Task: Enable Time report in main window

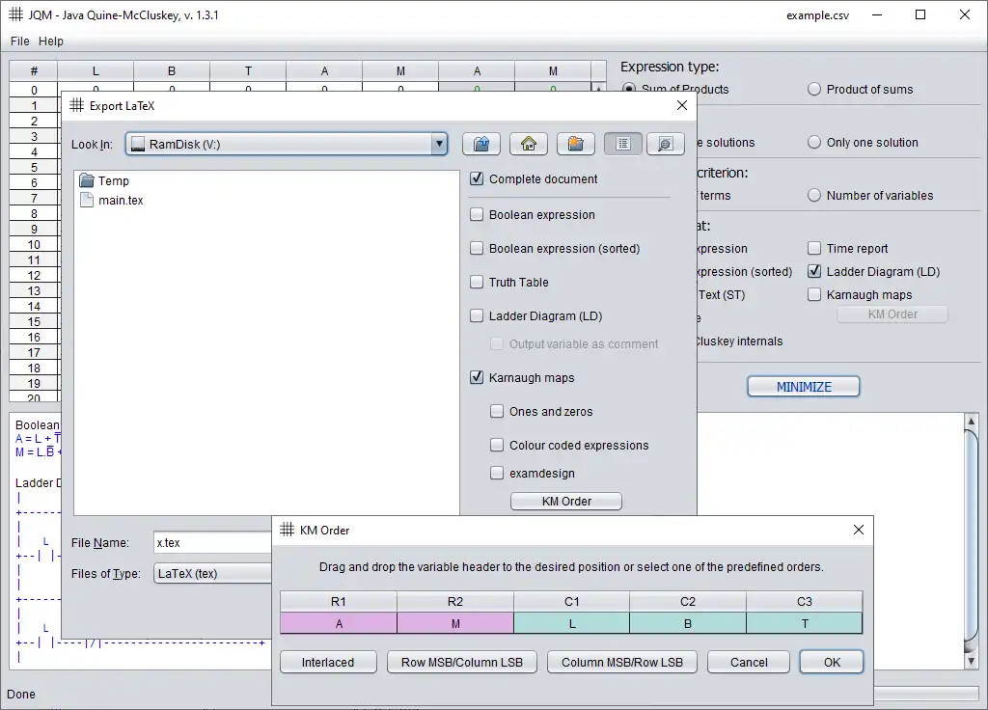Action: pyautogui.click(x=814, y=248)
